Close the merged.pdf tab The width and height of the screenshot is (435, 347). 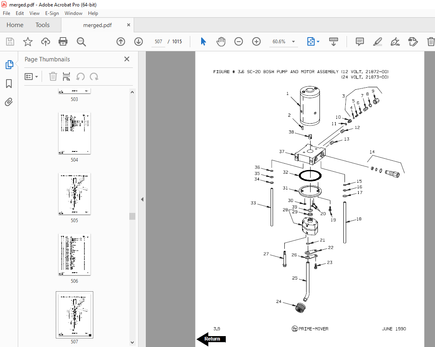pyautogui.click(x=128, y=25)
